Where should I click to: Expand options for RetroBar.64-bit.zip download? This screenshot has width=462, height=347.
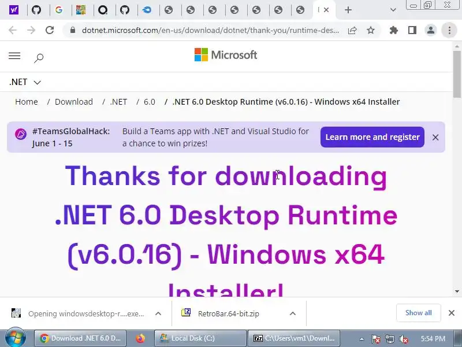coord(293,313)
